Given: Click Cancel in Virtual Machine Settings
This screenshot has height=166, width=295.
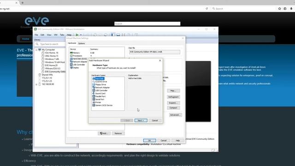Looking at the screenshot, I should (164, 141).
